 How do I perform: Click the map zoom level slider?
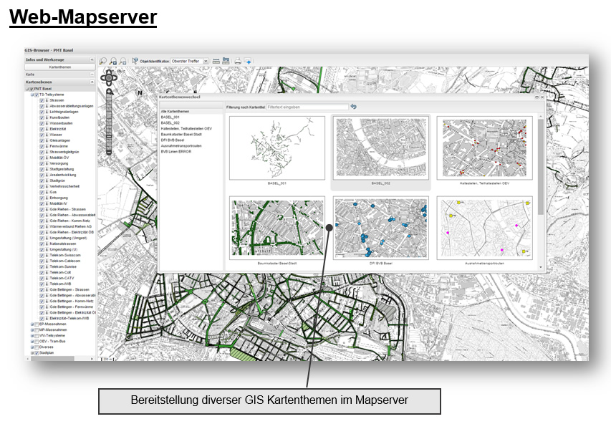pos(108,122)
